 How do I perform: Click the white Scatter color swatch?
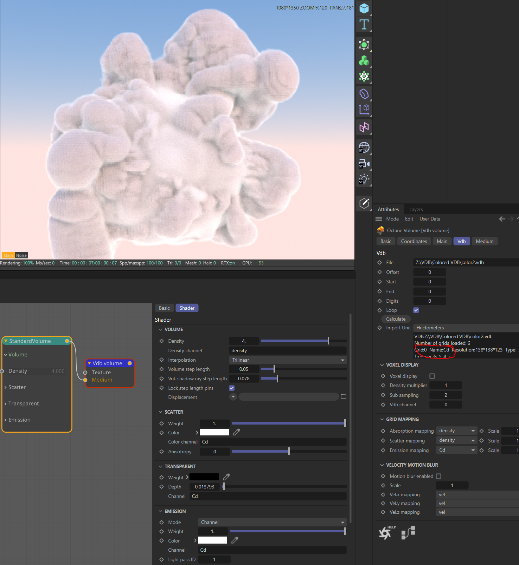[214, 432]
